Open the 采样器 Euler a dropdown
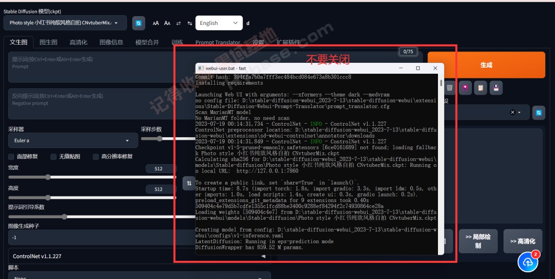Viewport: 555px width, 279px height. click(x=73, y=140)
